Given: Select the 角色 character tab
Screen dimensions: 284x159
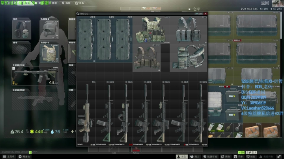Looking at the screenshot, I should (x=182, y=157).
